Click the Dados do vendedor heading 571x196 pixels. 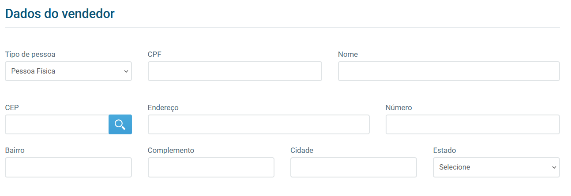(x=60, y=14)
